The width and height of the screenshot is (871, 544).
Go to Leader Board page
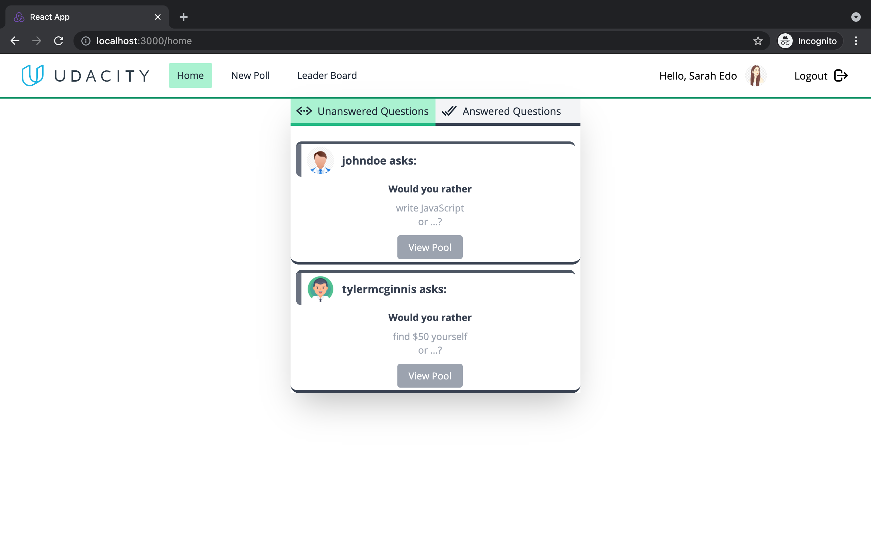(x=327, y=75)
